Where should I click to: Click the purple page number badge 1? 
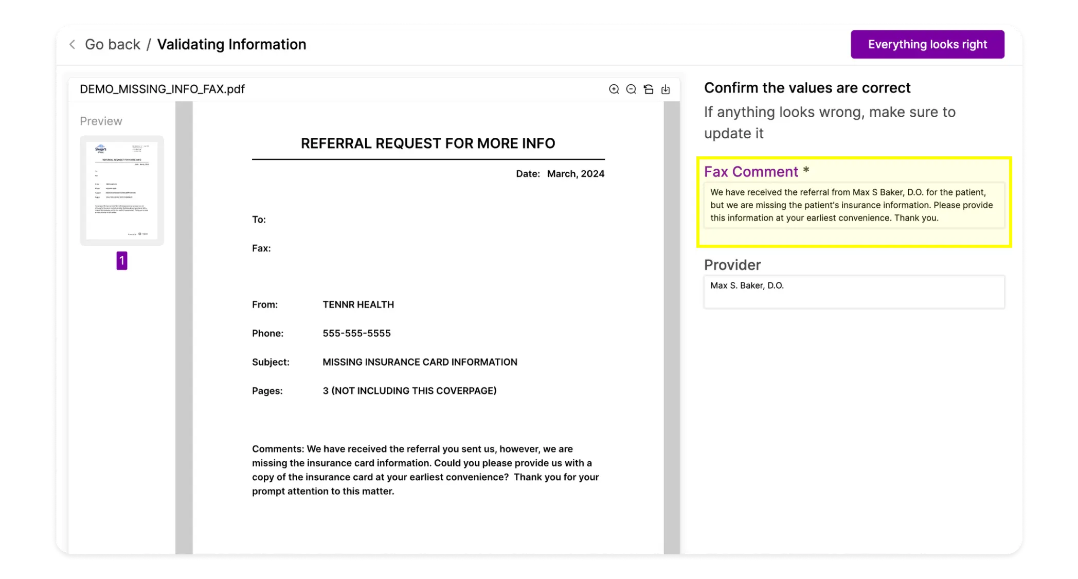[121, 261]
